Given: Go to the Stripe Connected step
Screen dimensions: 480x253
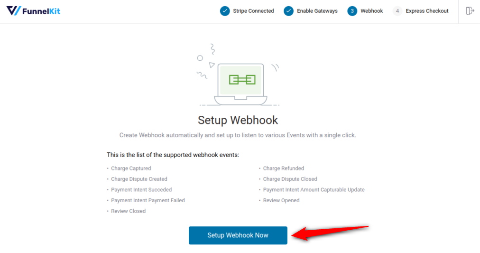Looking at the screenshot, I should 253,11.
